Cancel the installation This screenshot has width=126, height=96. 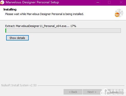pyautogui.click(x=114, y=92)
